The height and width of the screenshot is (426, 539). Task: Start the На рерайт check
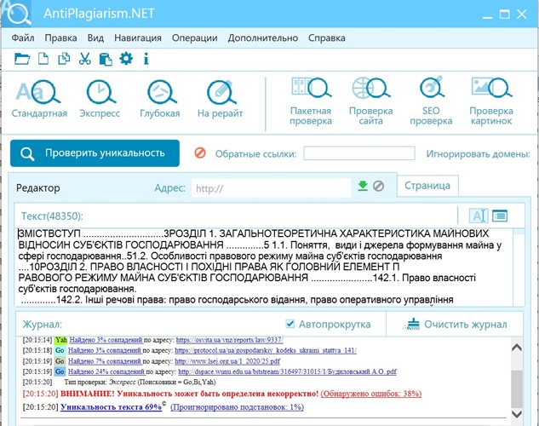coord(220,100)
